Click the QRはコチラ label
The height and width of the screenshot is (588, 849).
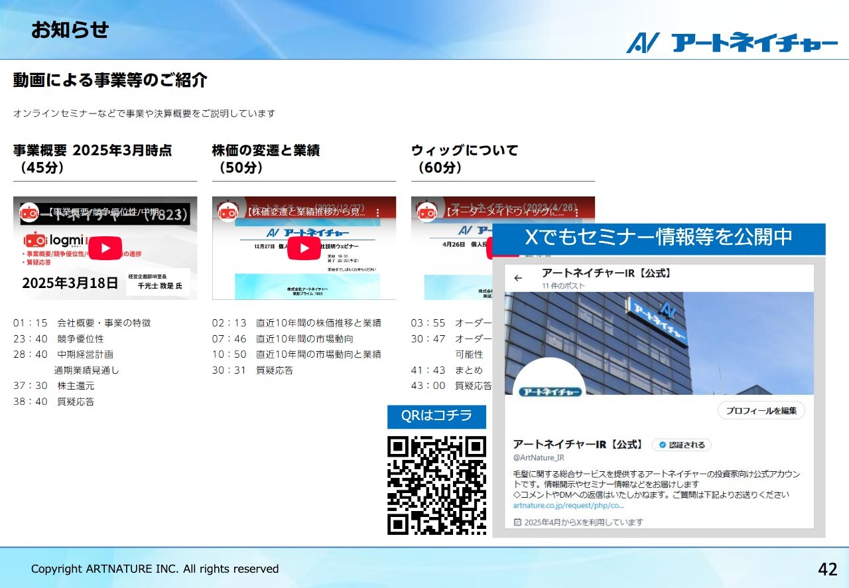436,417
